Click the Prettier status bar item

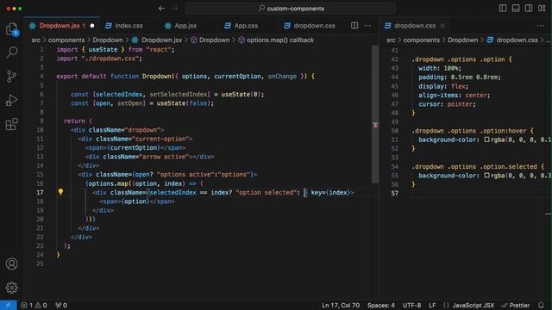[516, 305]
